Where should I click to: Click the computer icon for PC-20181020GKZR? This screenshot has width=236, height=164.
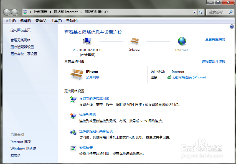[87, 41]
